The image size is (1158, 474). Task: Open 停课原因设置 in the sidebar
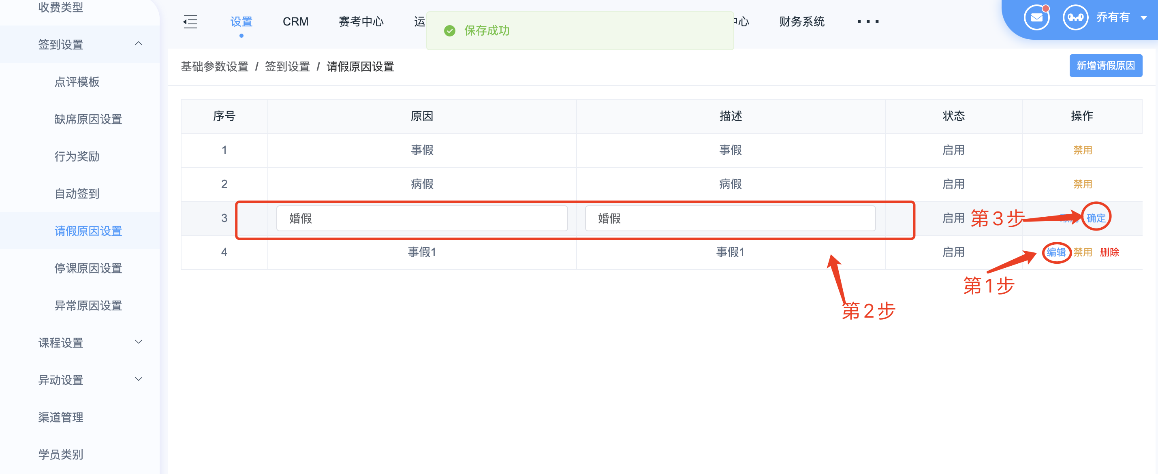[88, 268]
